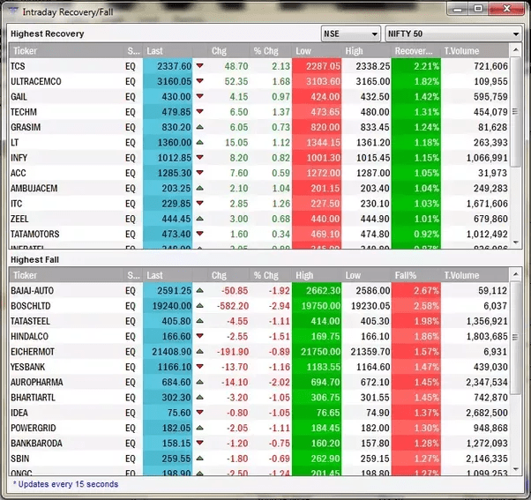The image size is (531, 500).
Task: Click the down arrow icon for ITC
Action: point(200,203)
